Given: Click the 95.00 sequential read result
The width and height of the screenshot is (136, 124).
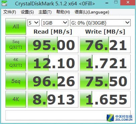Looking at the screenshot, I should pyautogui.click(x=53, y=45).
